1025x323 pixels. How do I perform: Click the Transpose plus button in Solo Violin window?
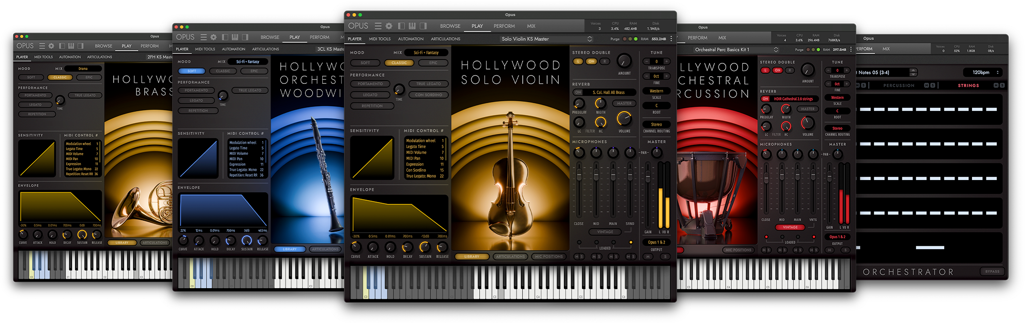[x=666, y=61]
